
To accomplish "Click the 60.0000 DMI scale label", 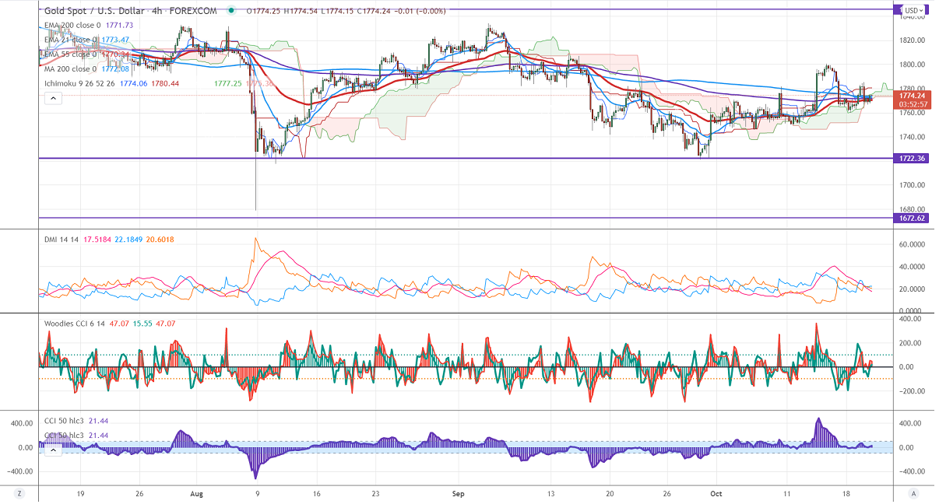I will [x=913, y=244].
